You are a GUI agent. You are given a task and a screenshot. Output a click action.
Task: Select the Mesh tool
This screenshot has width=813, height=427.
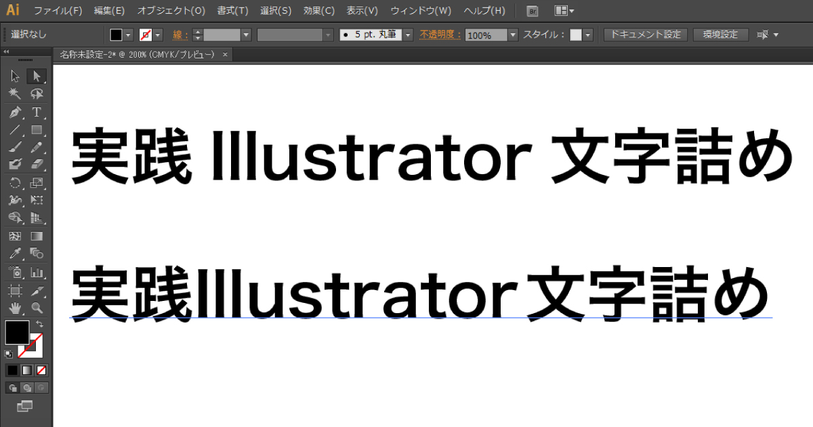click(15, 237)
